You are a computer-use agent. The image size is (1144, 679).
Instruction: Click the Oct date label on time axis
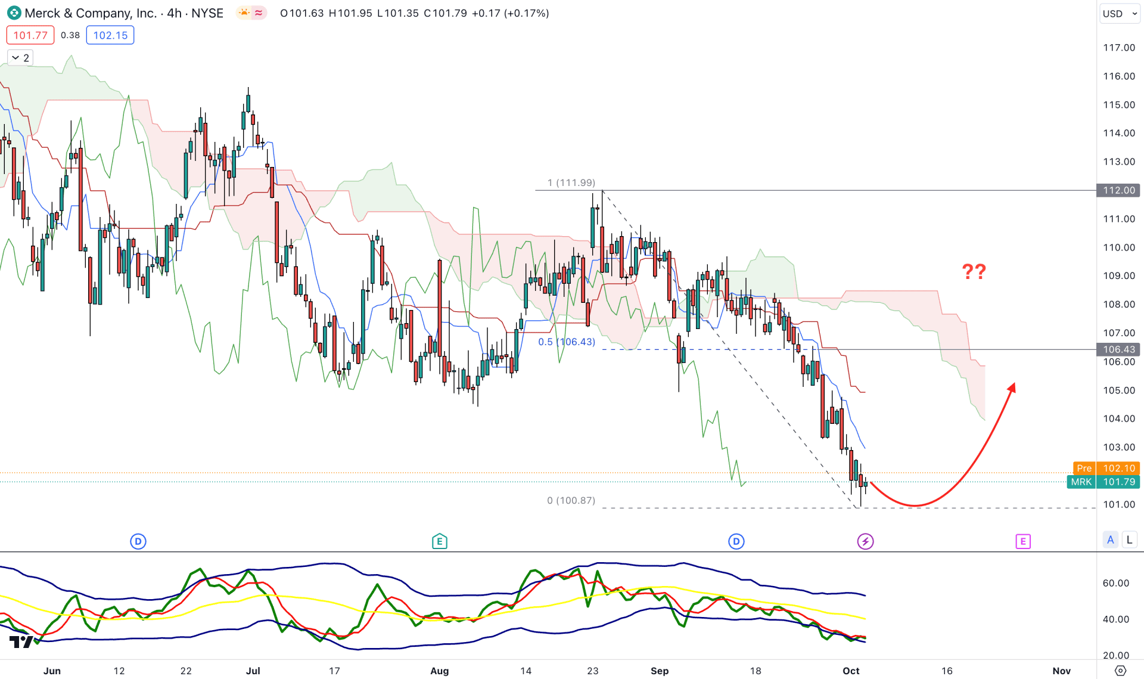[851, 671]
